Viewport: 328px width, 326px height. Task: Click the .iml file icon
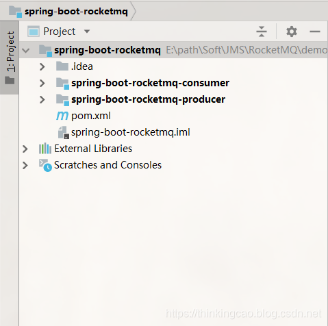tap(63, 132)
